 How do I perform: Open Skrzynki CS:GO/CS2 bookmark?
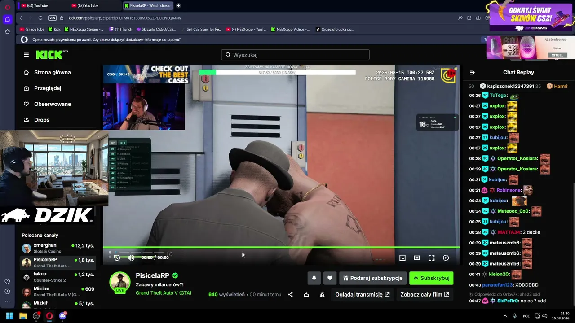tap(156, 29)
